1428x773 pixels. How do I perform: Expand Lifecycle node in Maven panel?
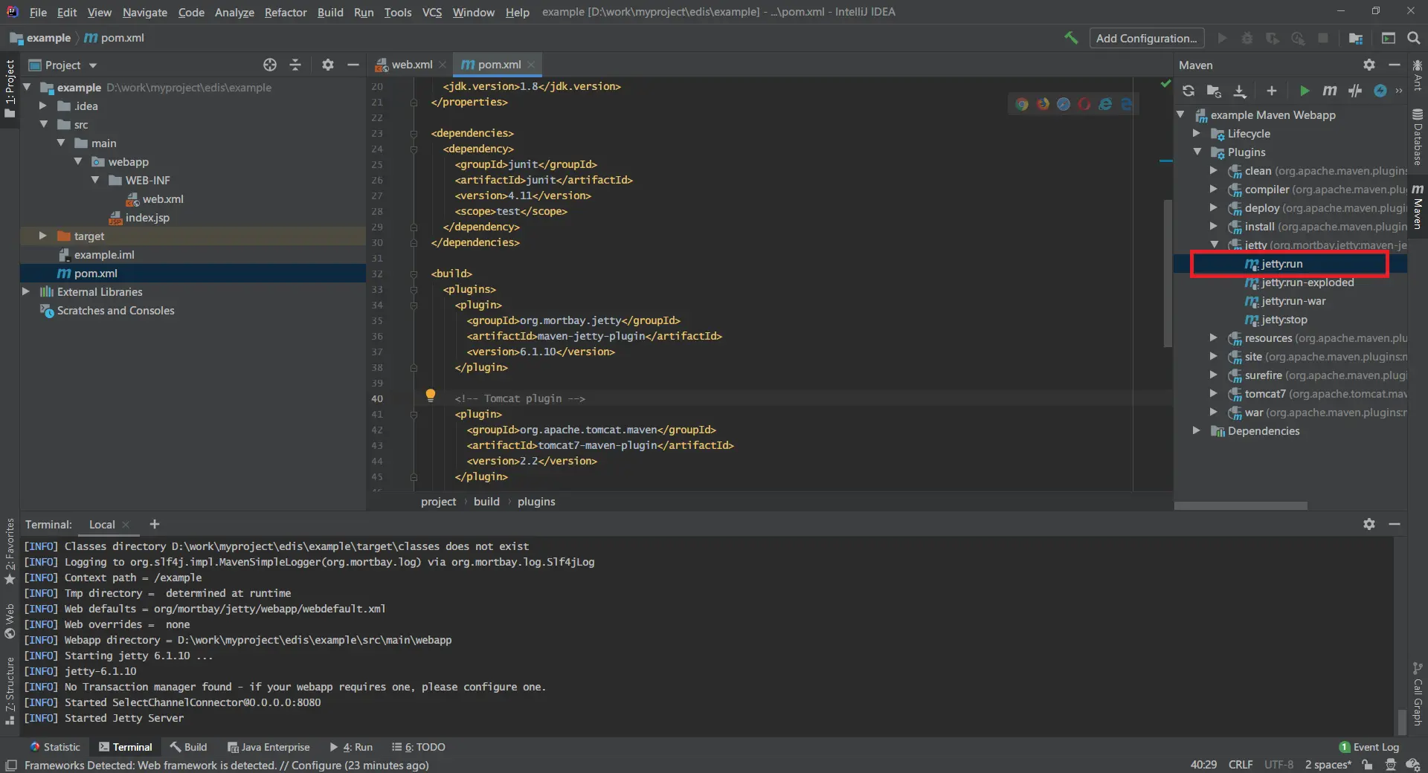tap(1197, 134)
